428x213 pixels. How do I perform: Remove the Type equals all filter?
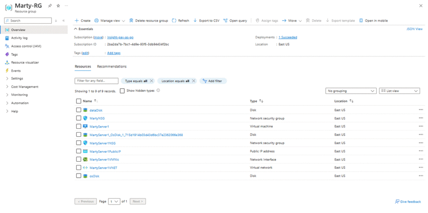click(x=151, y=81)
